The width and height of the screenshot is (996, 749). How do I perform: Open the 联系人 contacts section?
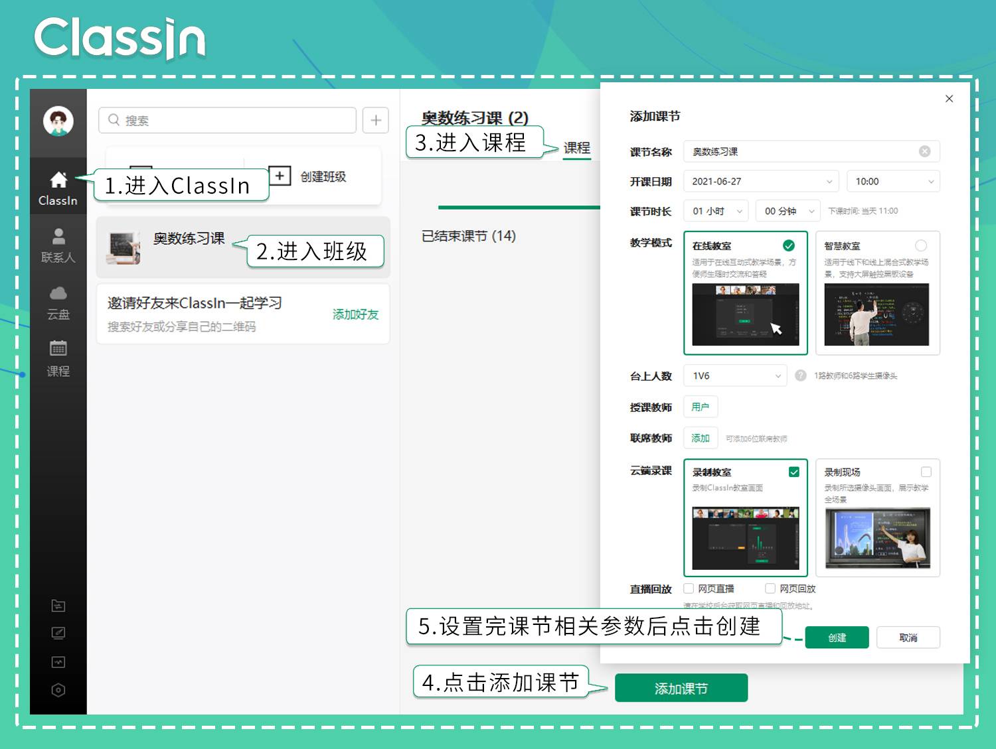coord(58,245)
